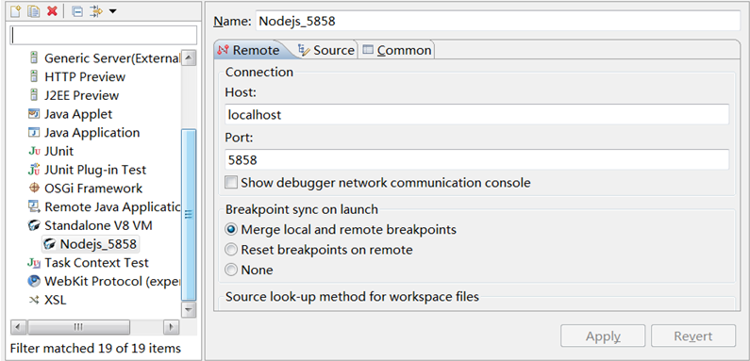The width and height of the screenshot is (750, 361).
Task: Select the WebKit Protocol configuration icon
Action: click(34, 281)
